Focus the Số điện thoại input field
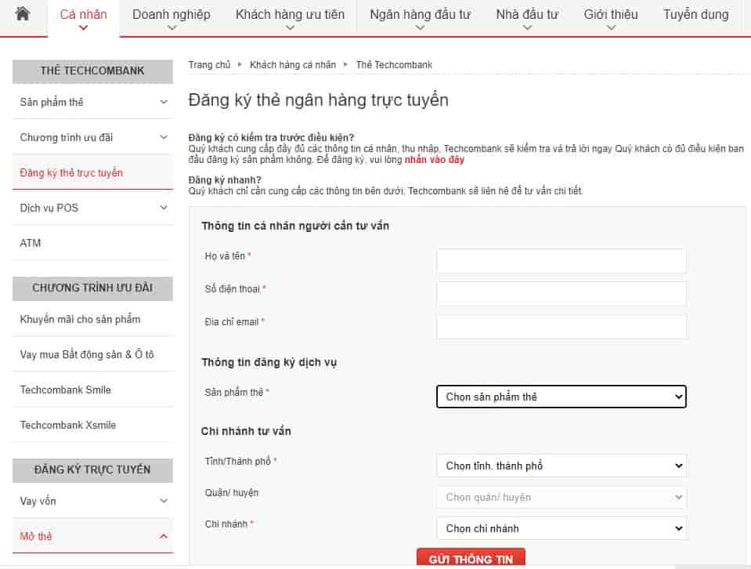Viewport: 751px width, 569px height. pos(561,293)
